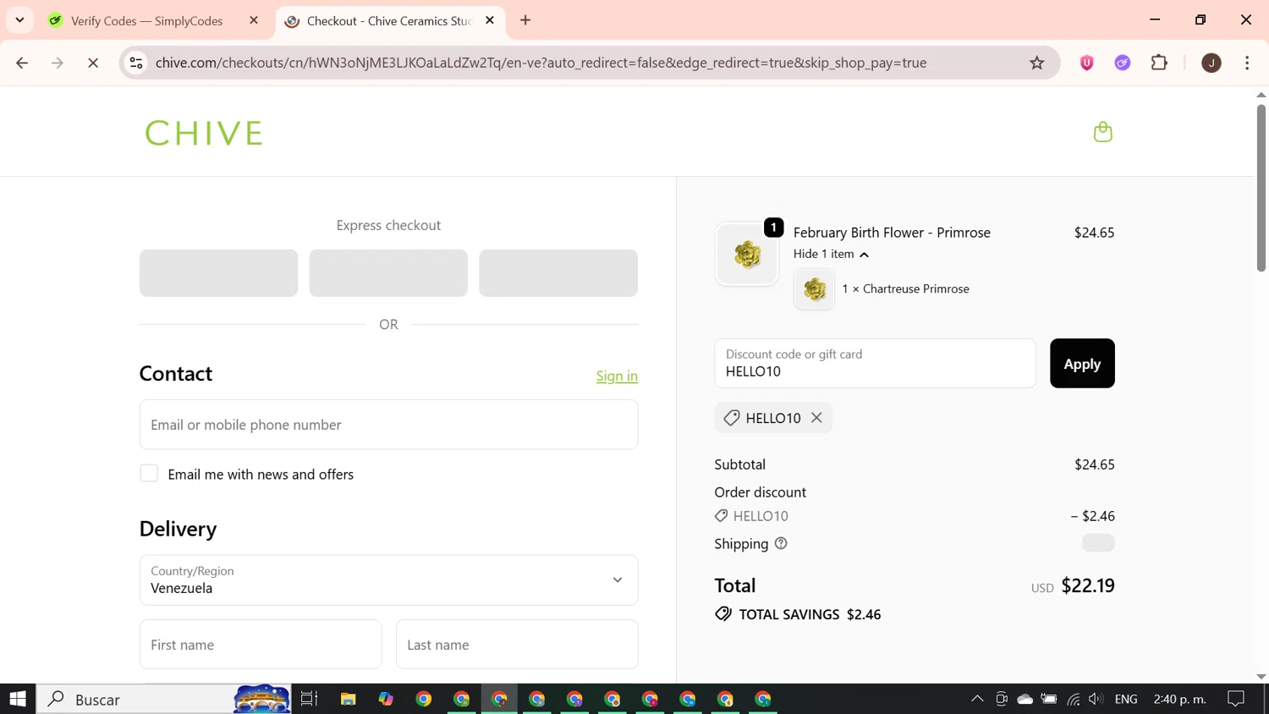
Task: Click the middle express checkout placeholder button
Action: [388, 273]
